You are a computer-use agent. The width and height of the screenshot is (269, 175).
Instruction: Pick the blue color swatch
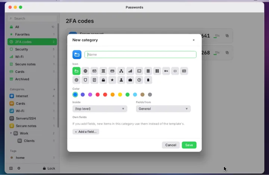pyautogui.click(x=75, y=94)
